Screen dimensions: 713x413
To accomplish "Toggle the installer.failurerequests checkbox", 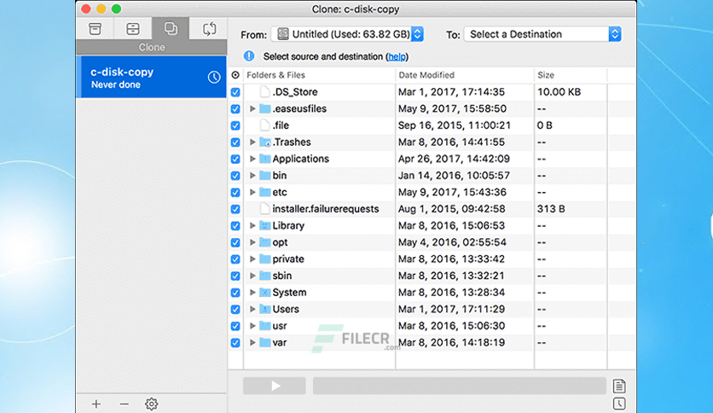I will pyautogui.click(x=235, y=209).
